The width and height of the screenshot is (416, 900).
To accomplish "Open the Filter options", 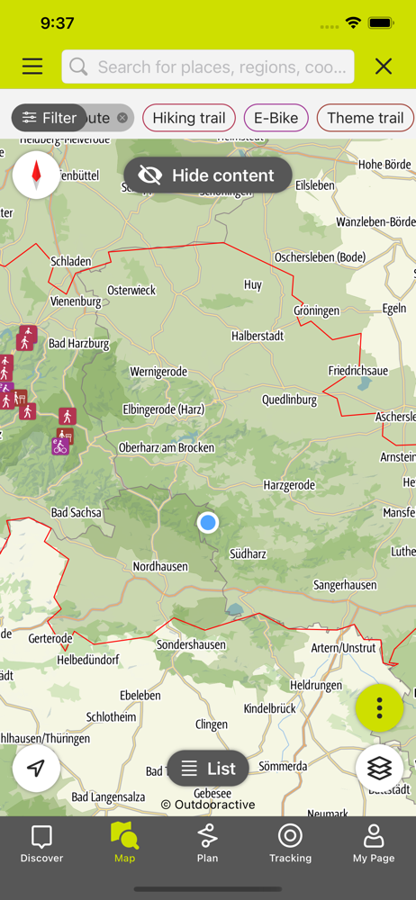I will tap(50, 118).
